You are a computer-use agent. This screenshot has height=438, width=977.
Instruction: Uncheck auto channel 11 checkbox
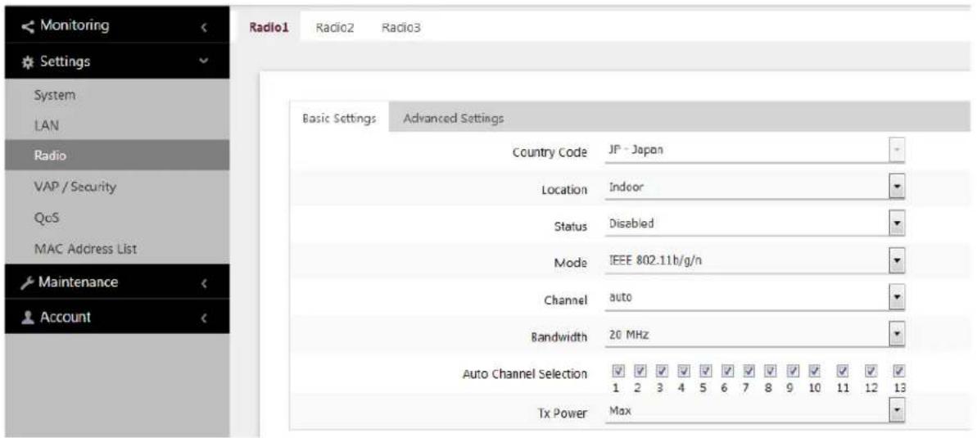(x=843, y=372)
